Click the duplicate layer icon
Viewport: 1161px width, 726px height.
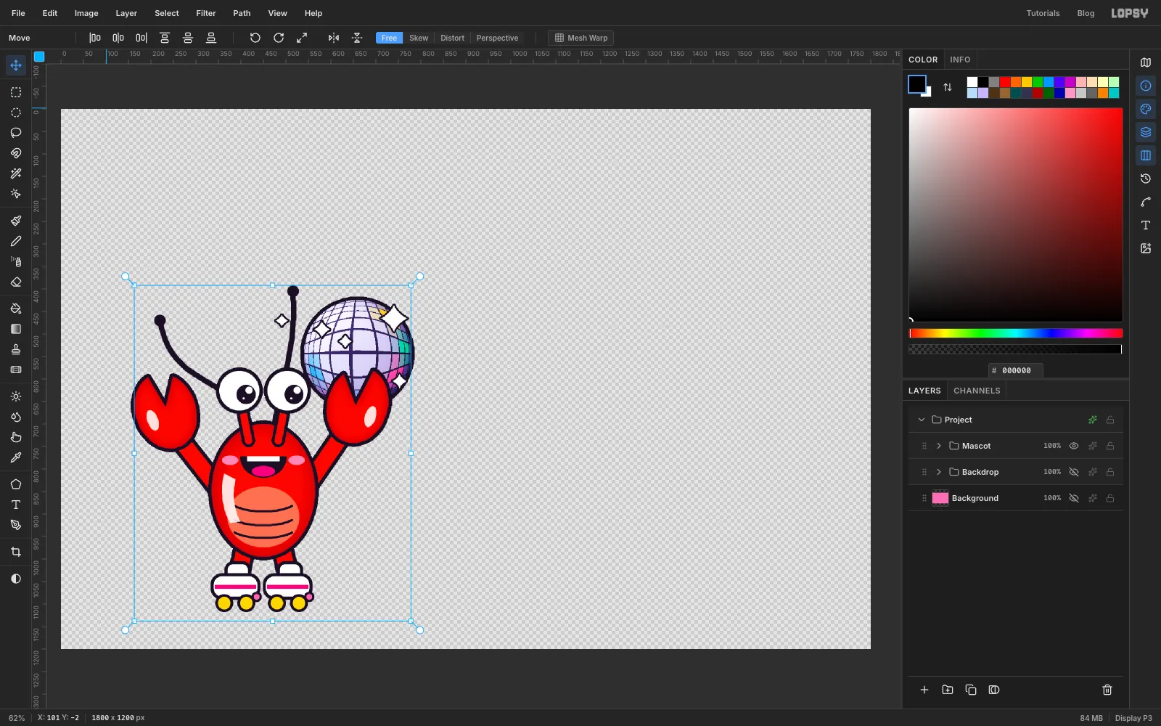point(971,690)
